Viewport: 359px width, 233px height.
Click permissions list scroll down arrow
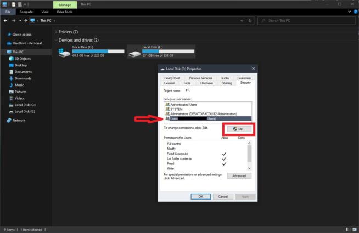(249, 168)
